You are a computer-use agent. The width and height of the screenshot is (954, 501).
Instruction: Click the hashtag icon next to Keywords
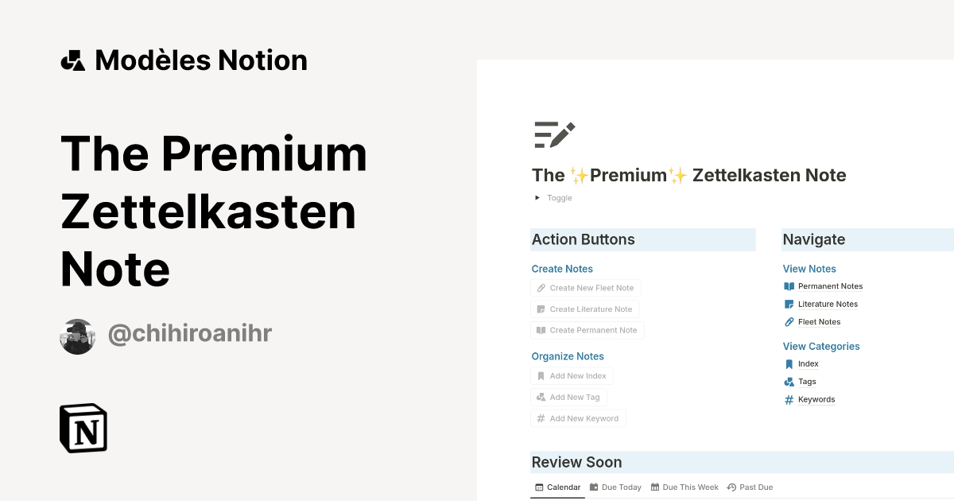coord(788,399)
